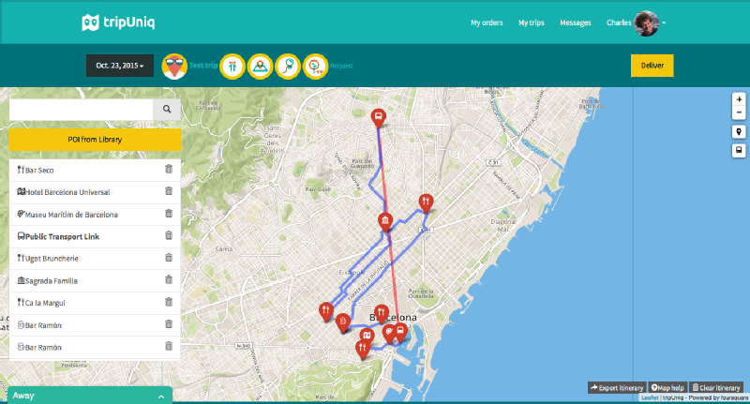Click Charles's profile photo

point(646,22)
